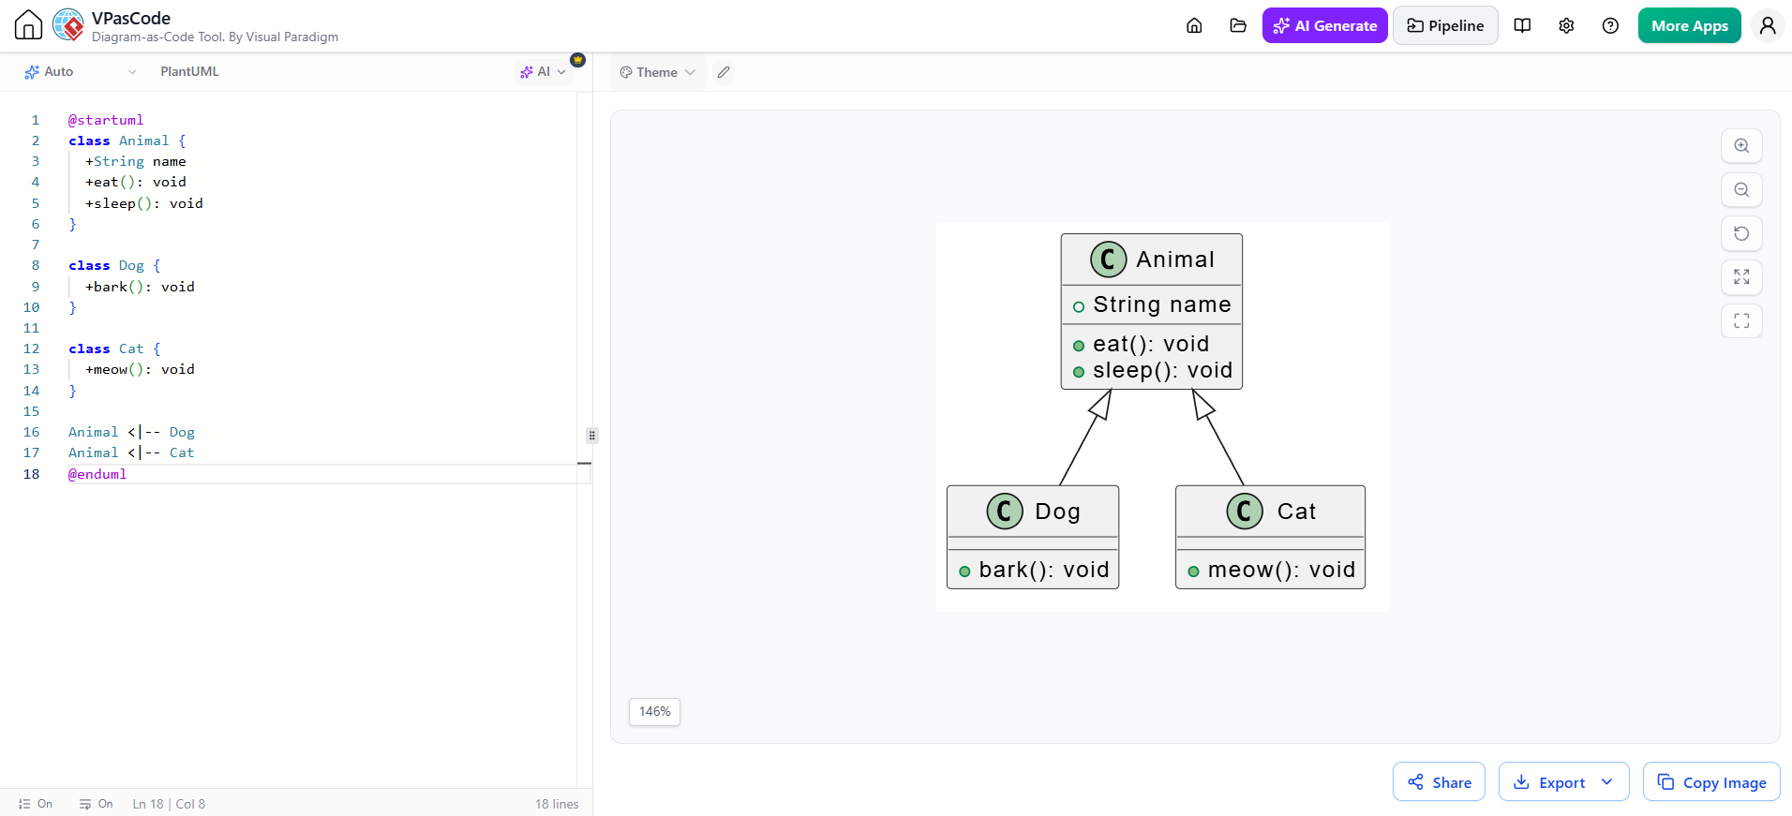Click the AI Generate button

click(1325, 26)
